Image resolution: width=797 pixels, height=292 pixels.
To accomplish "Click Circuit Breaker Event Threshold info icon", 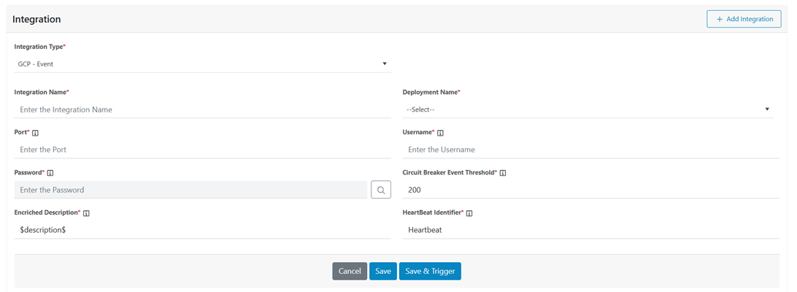I will click(x=503, y=173).
